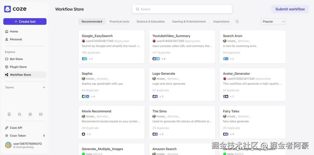This screenshot has height=155, width=314.
Task: Open the Search Arxiv workflow title
Action: pos(233,36)
